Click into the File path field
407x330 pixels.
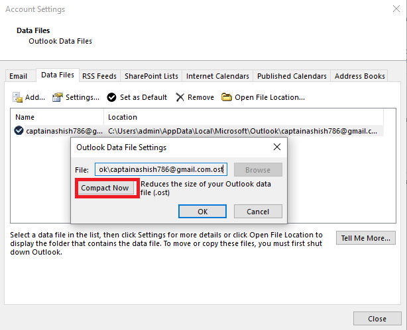click(161, 169)
